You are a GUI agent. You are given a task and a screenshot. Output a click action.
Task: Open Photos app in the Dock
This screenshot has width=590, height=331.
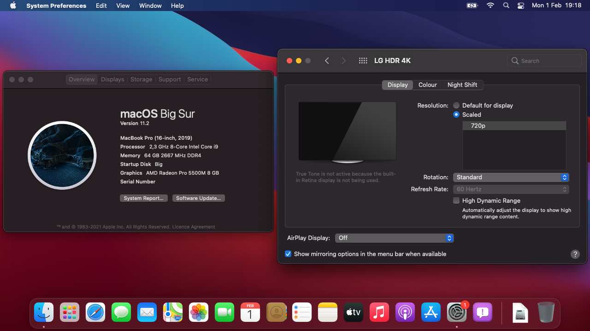[199, 313]
